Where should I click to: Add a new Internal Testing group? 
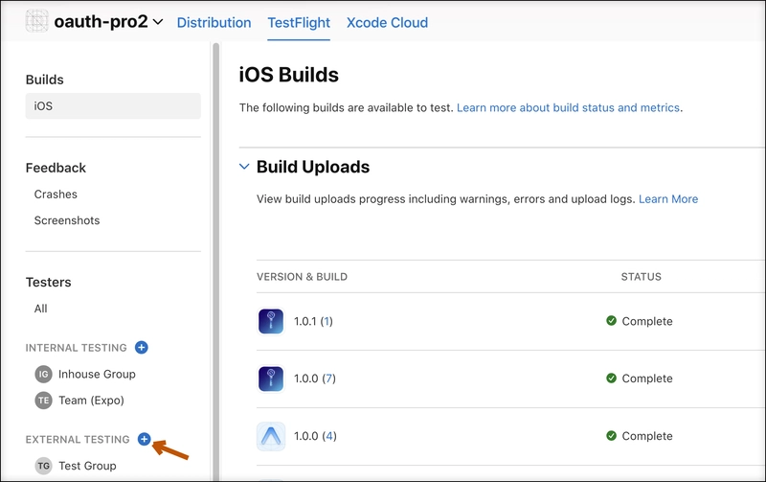142,347
